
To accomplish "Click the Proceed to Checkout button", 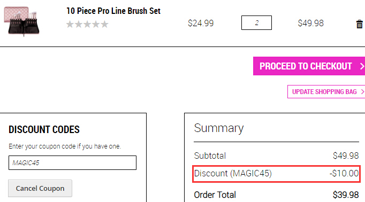I will coord(309,66).
